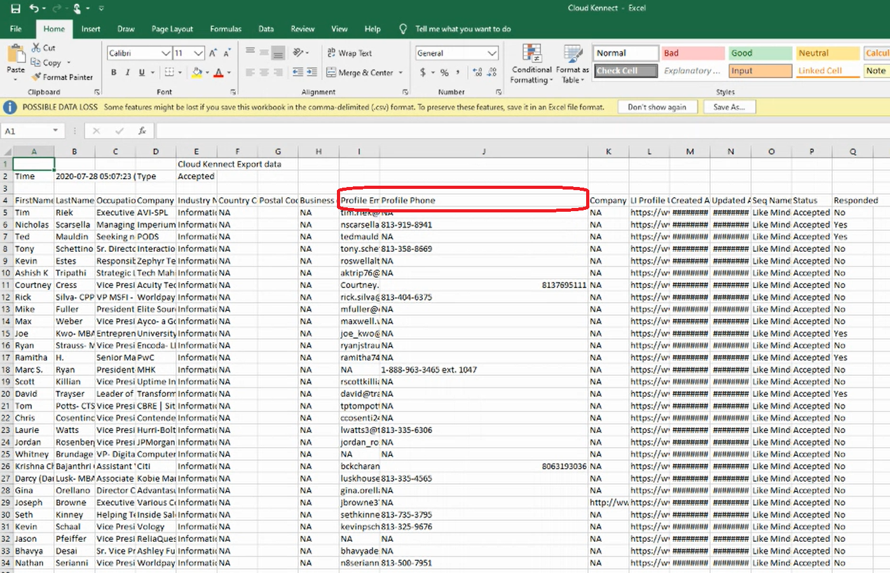Apply percent style
This screenshot has height=573, width=890.
[444, 72]
